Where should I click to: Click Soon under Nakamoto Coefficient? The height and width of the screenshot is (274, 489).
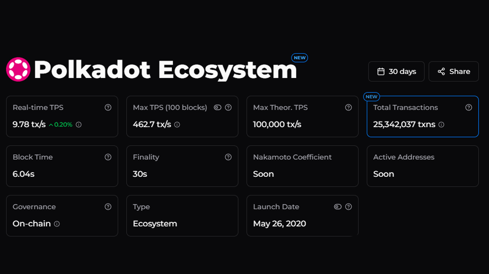click(x=263, y=174)
